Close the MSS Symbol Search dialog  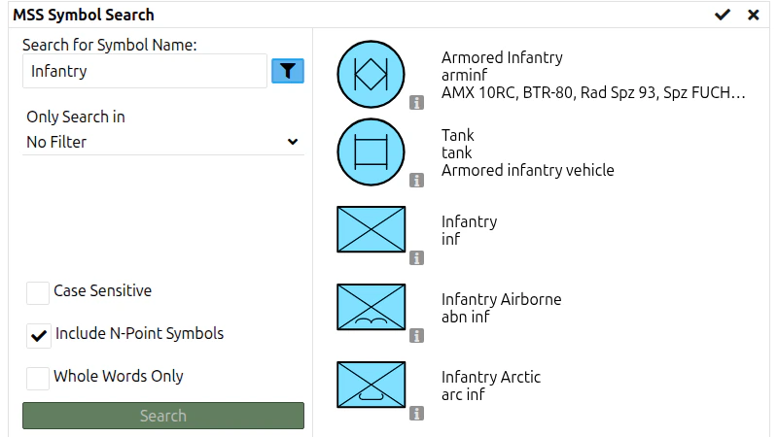coord(753,15)
